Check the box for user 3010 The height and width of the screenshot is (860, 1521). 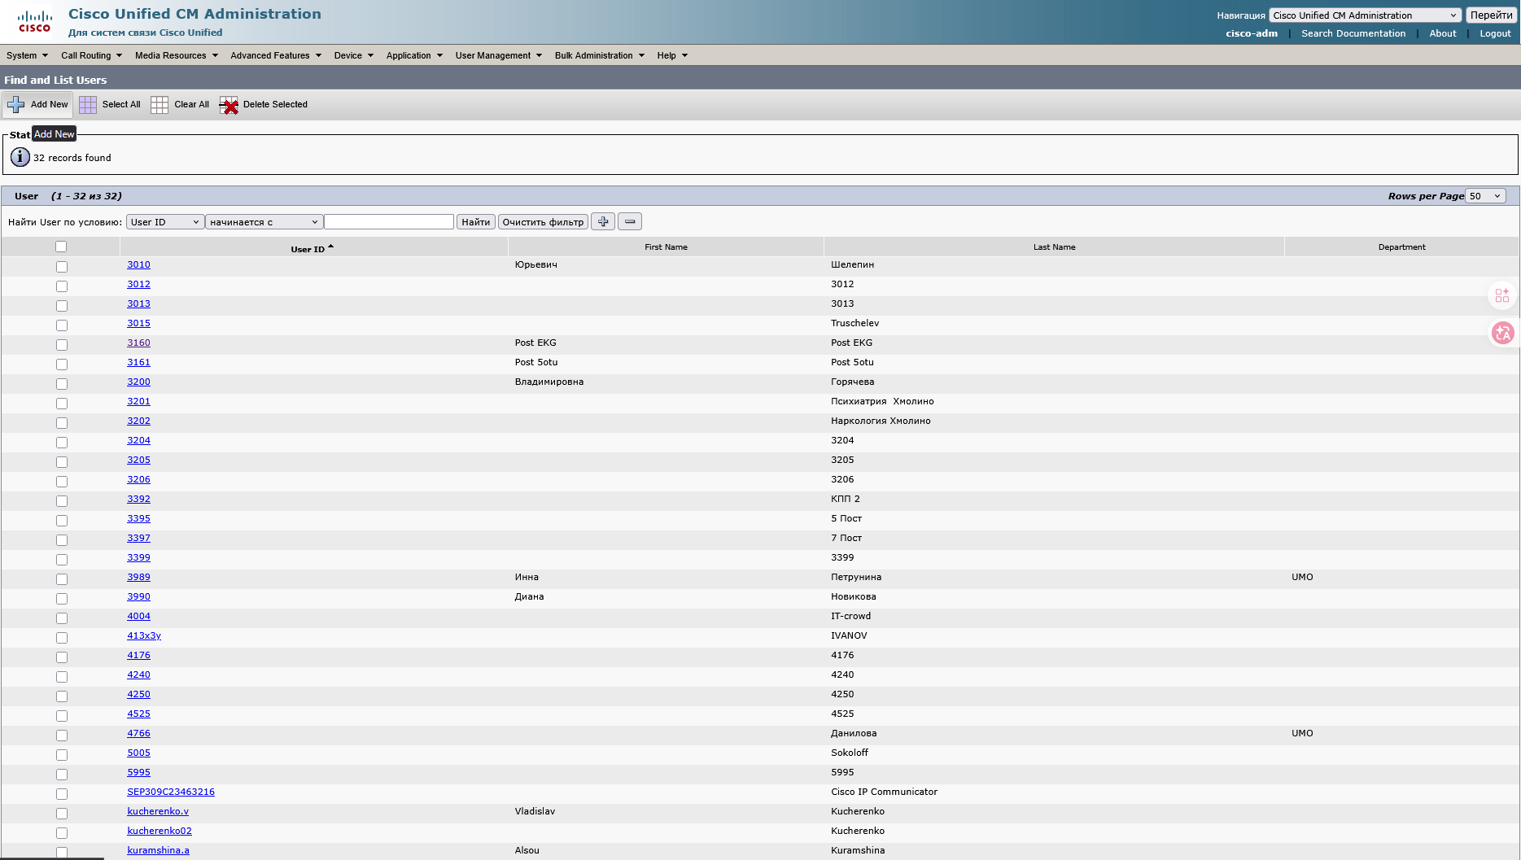(62, 267)
